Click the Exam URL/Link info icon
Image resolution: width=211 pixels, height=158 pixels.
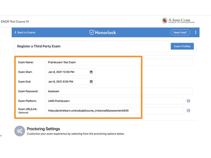pos(189,111)
